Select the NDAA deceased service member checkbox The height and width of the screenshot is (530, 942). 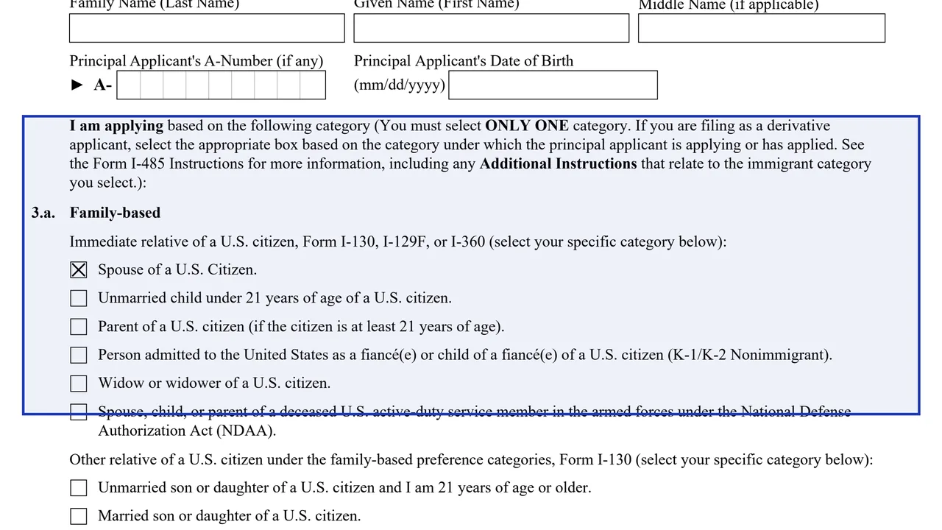(79, 411)
